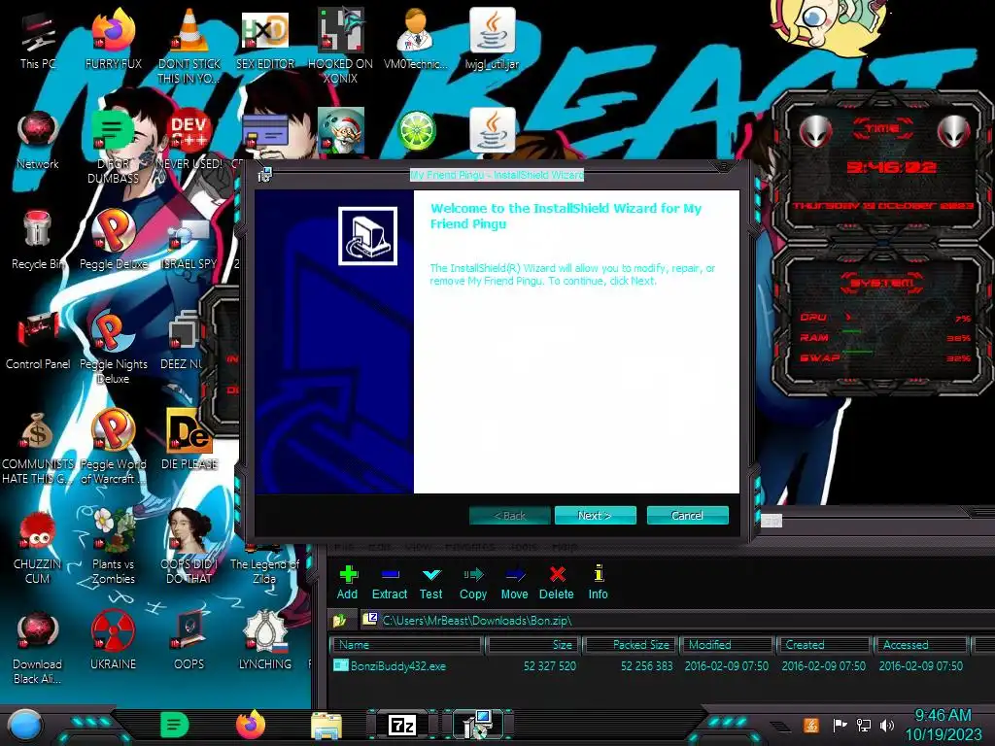Click the red Delete icon in 7-Zip
The width and height of the screenshot is (995, 746).
(557, 583)
